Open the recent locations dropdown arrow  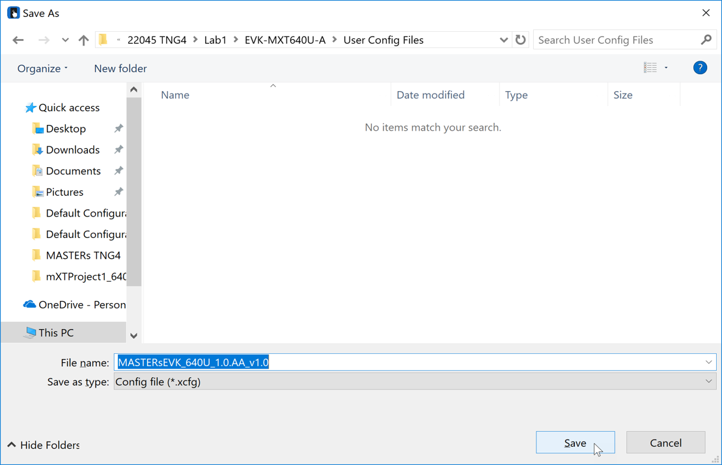(65, 40)
